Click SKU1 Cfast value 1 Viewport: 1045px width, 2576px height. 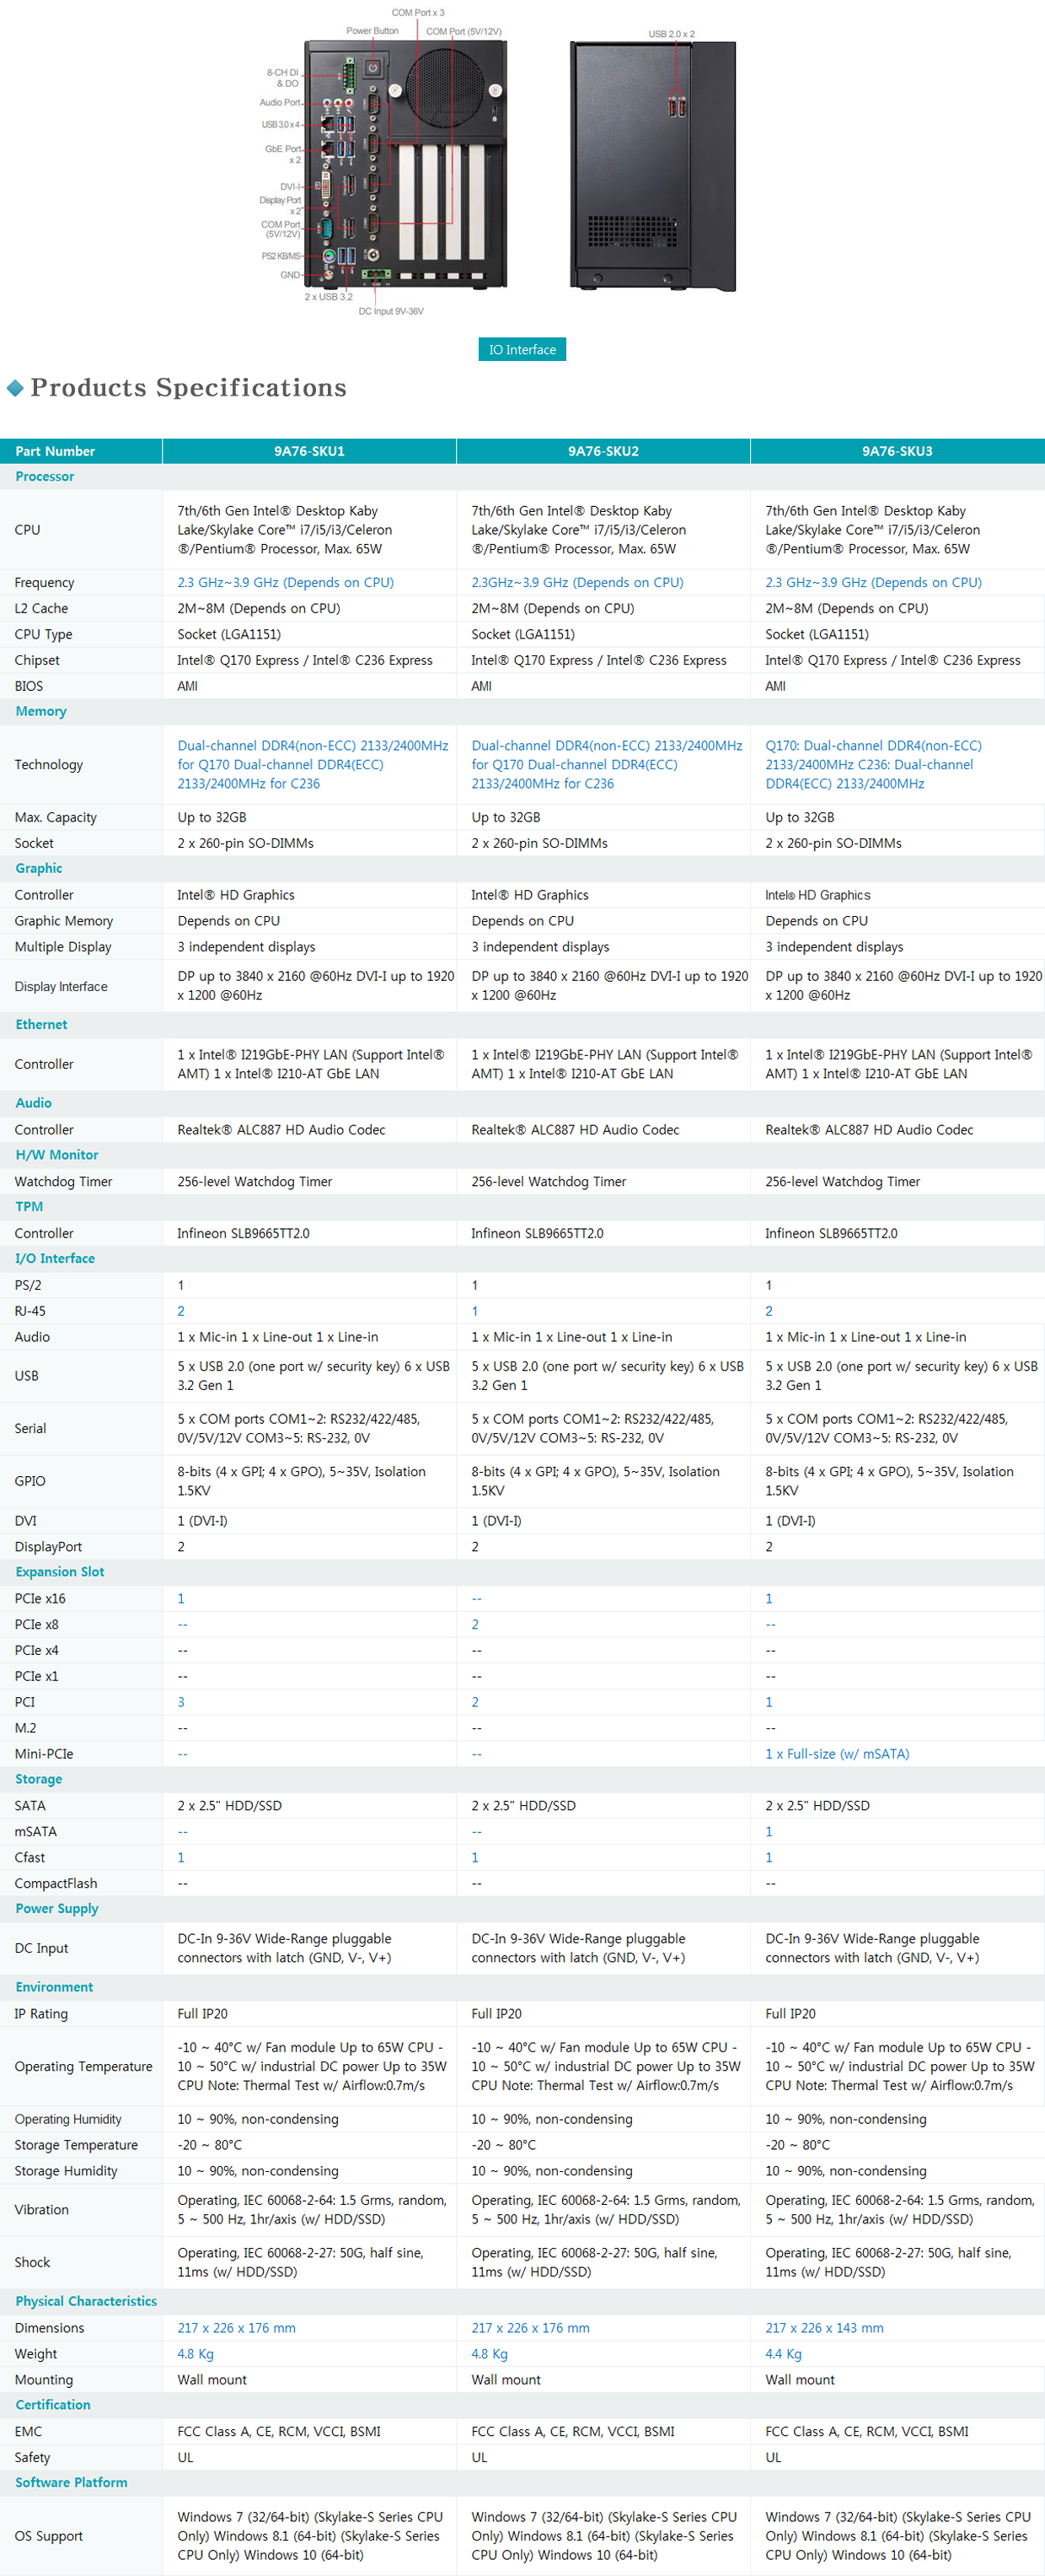[181, 1858]
